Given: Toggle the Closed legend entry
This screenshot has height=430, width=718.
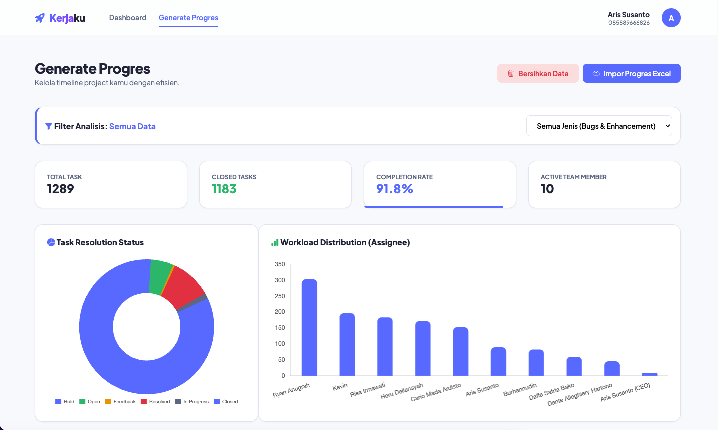Looking at the screenshot, I should click(x=226, y=401).
